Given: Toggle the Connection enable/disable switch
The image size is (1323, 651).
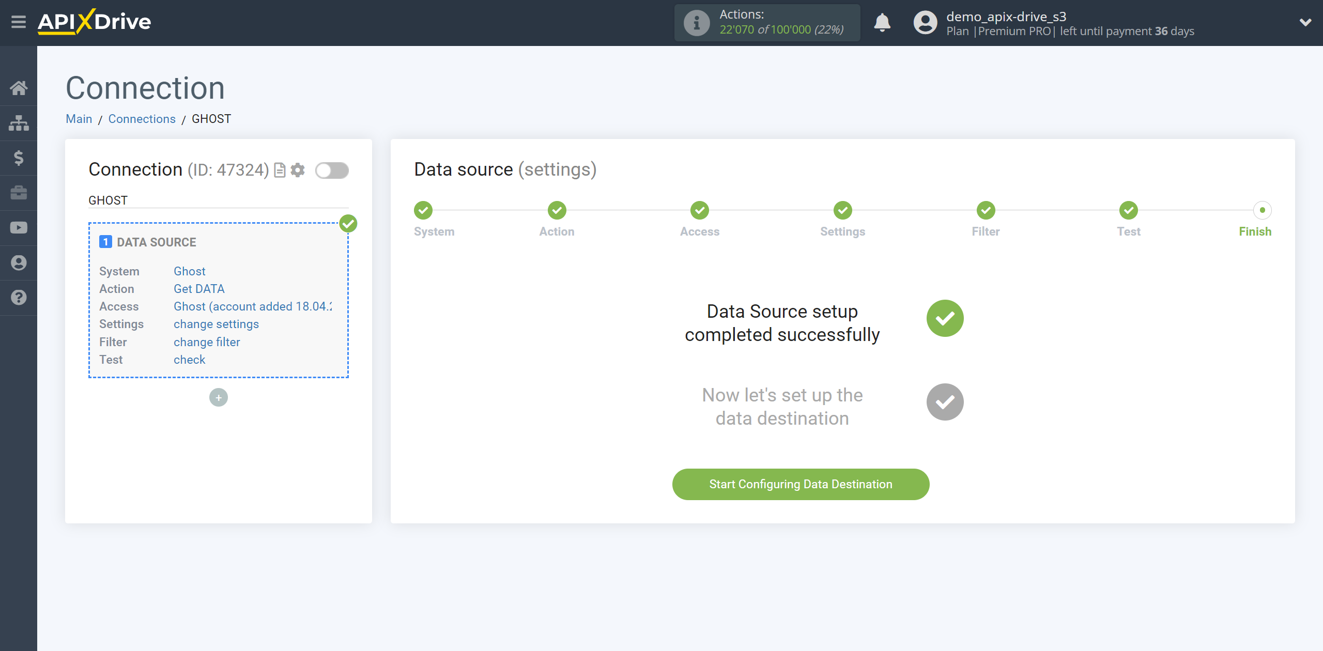Looking at the screenshot, I should 332,171.
